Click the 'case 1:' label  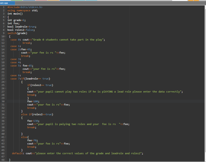pyautogui.click(x=15, y=46)
